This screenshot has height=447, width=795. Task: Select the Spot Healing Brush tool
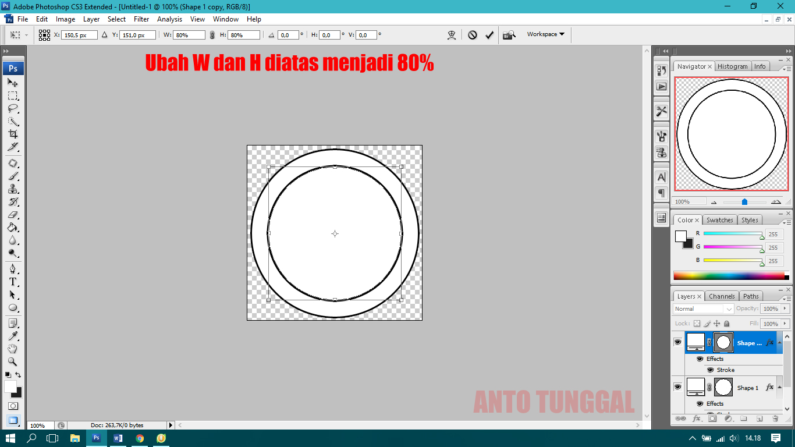pos(13,164)
